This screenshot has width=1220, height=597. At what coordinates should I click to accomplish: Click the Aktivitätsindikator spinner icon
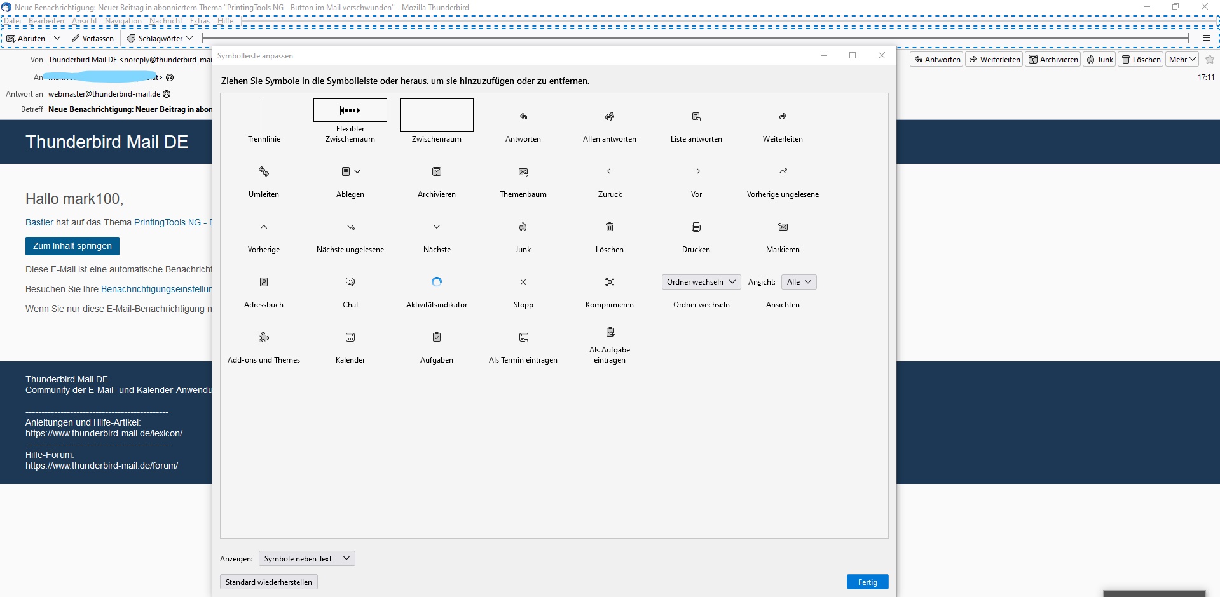437,282
